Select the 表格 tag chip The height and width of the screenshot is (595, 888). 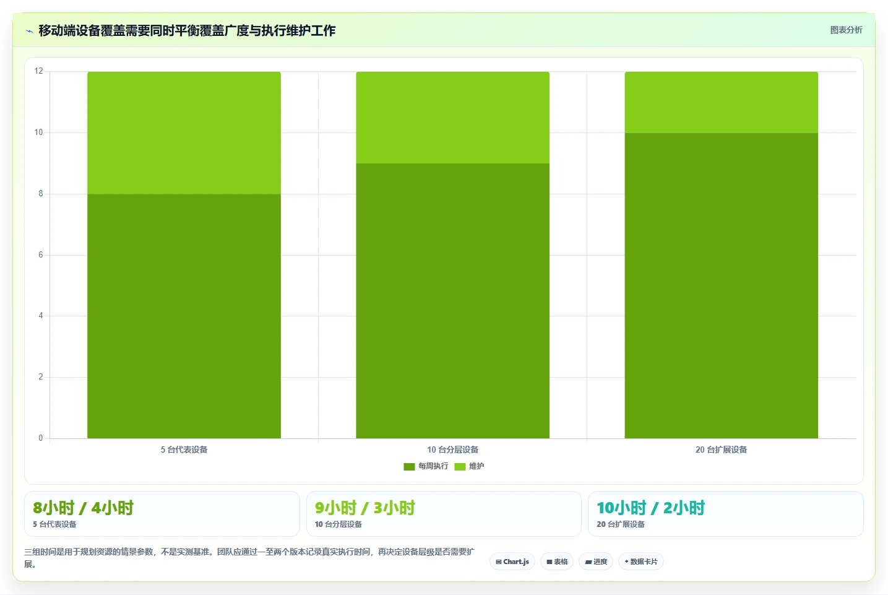(x=557, y=562)
